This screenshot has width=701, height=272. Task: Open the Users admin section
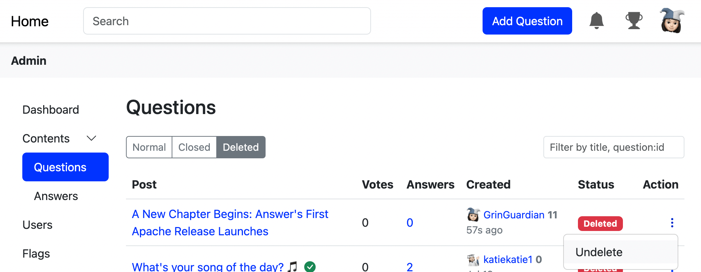[x=37, y=225]
